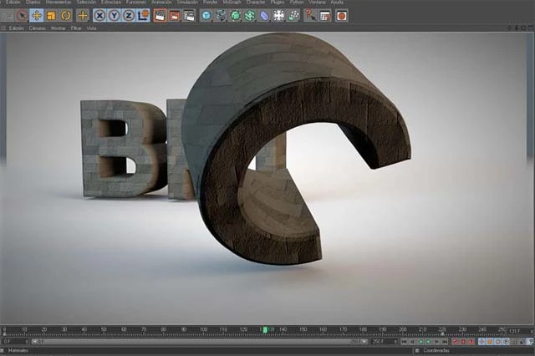Image resolution: width=535 pixels, height=356 pixels.
Task: Click the green current frame marker on the timeline
Action: tap(265, 330)
